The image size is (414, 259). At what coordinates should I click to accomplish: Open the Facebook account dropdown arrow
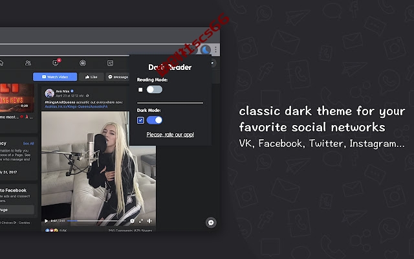point(212,63)
